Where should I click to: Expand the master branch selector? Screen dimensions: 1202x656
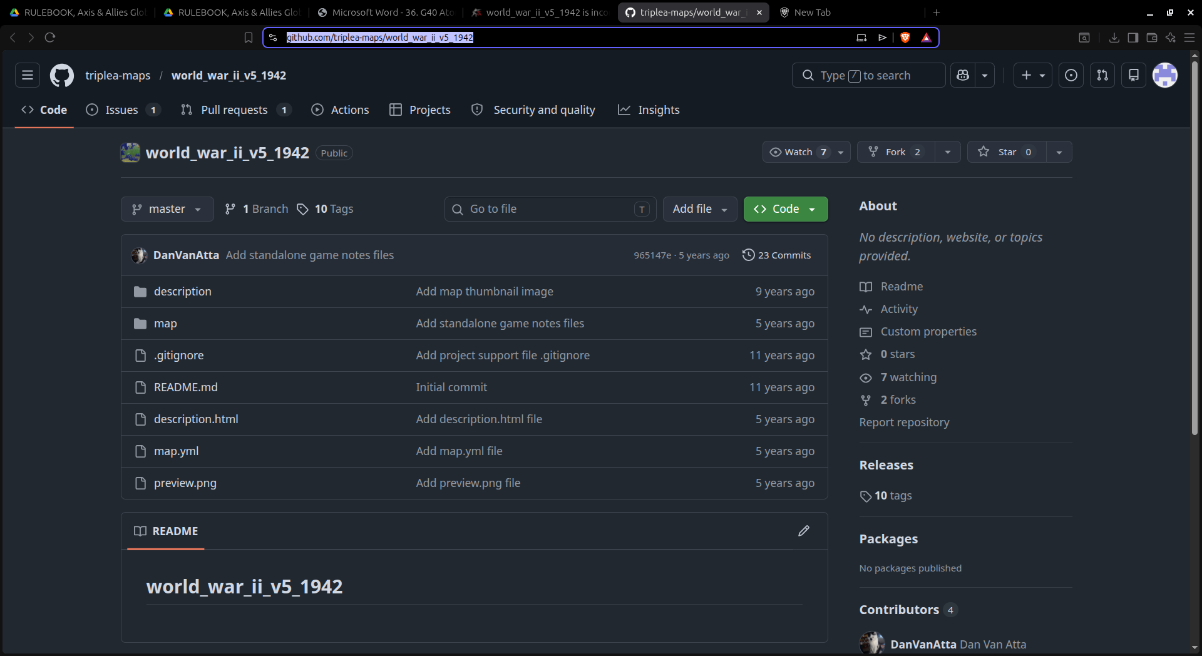[167, 209]
